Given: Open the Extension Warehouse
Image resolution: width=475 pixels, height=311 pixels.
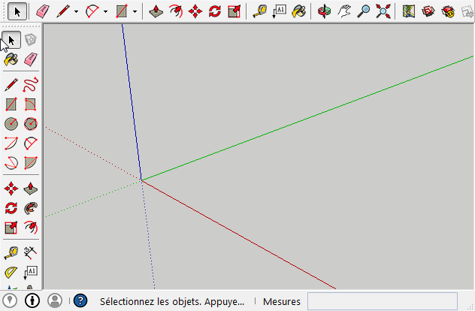Looking at the screenshot, I should [448, 11].
